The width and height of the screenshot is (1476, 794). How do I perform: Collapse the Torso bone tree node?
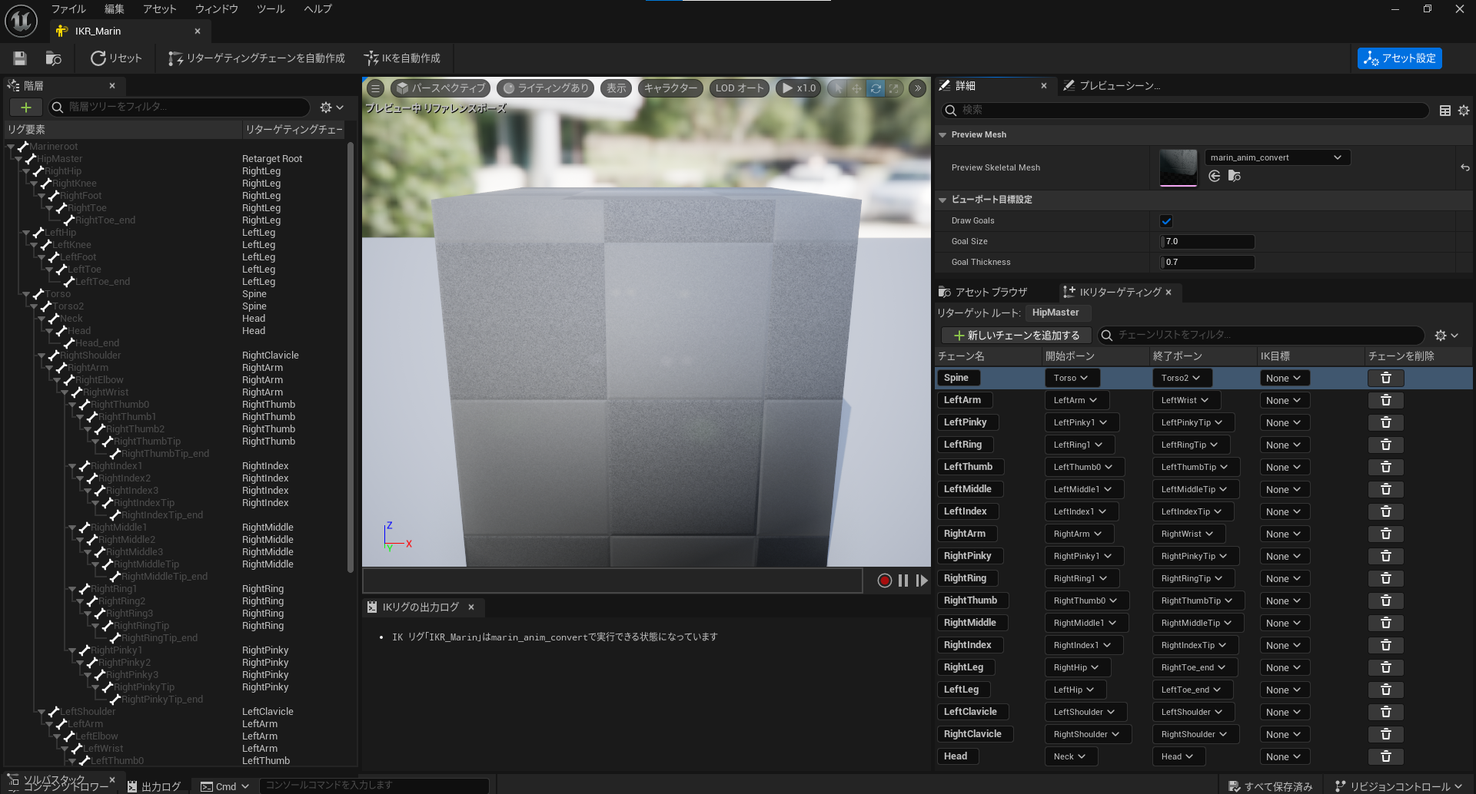click(x=26, y=294)
